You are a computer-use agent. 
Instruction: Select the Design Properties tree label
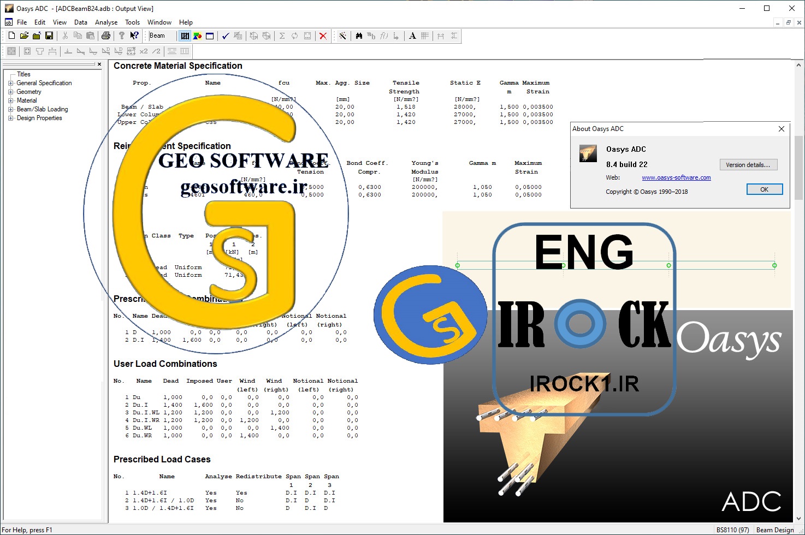pyautogui.click(x=39, y=118)
